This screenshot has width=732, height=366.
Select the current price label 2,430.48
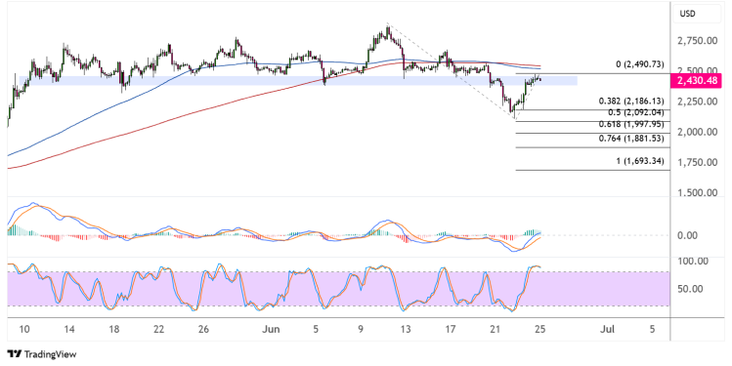click(x=697, y=81)
